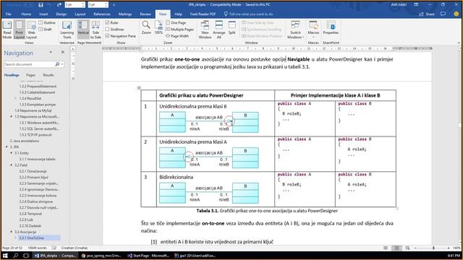
Task: Open the Windows Start menu
Action: tap(5, 256)
